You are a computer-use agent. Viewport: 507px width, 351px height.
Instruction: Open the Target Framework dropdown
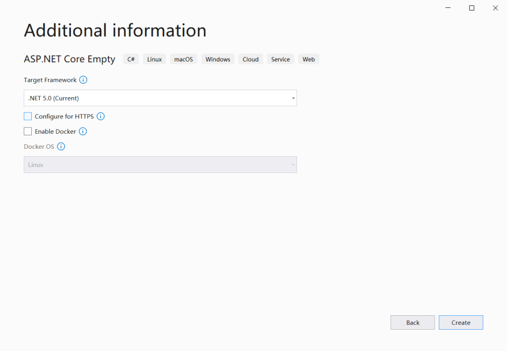160,98
